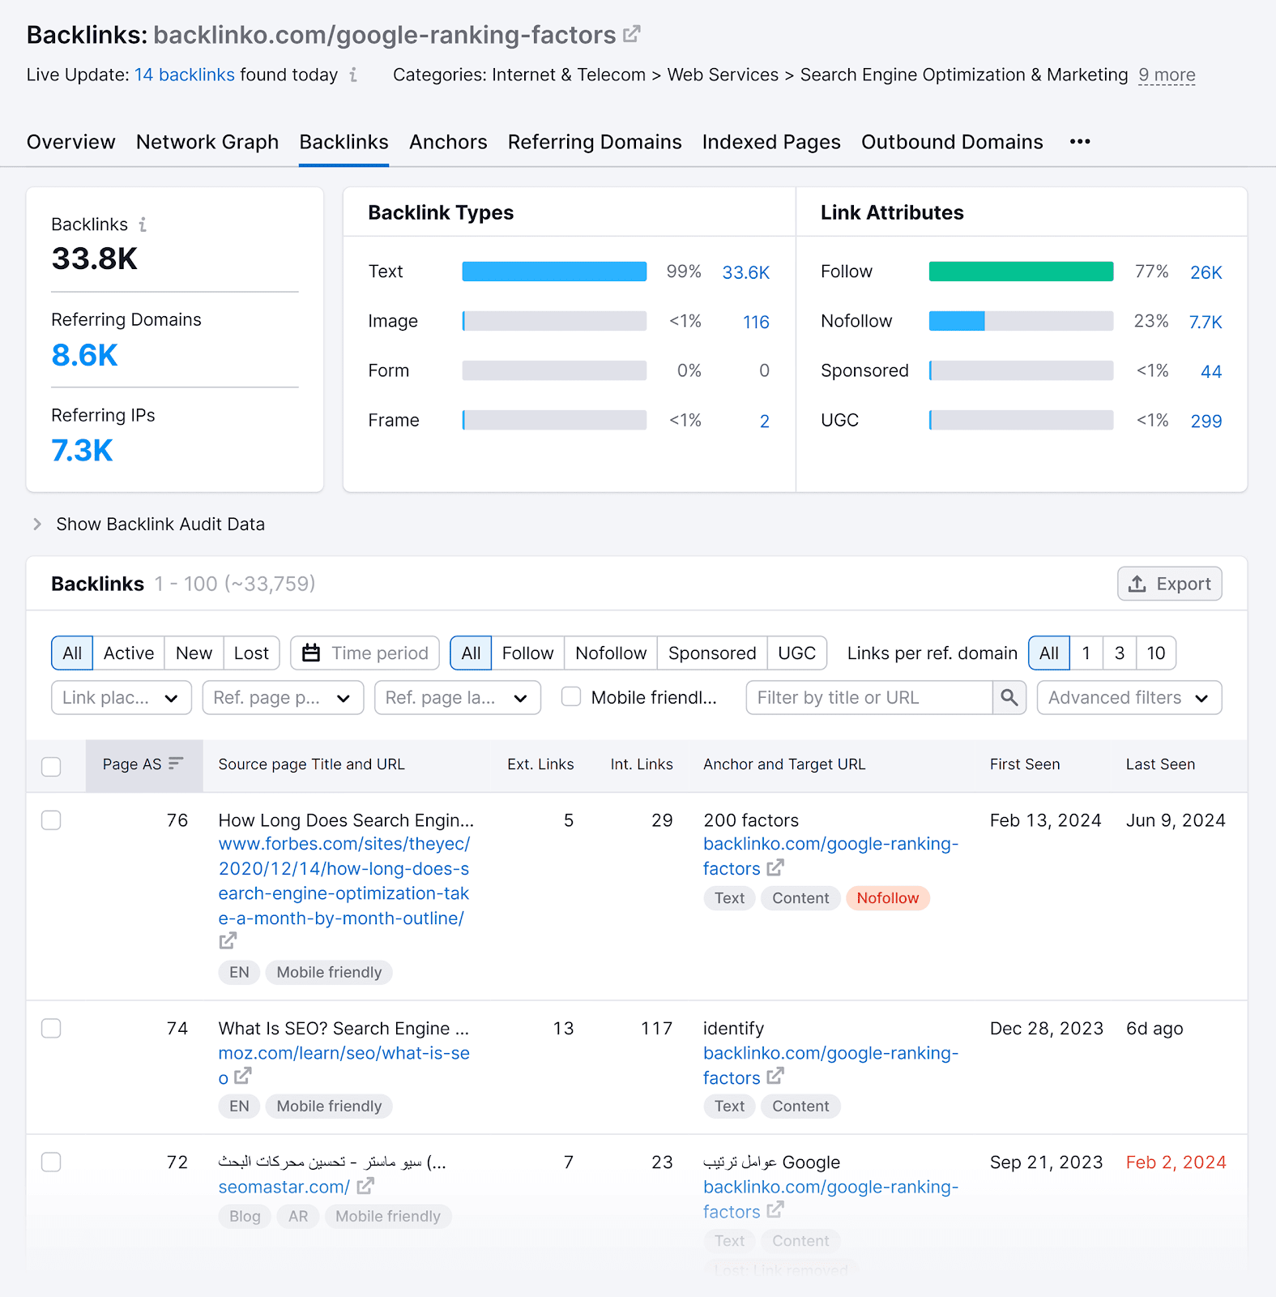Click the Nofollow tag on forbes row
Image resolution: width=1276 pixels, height=1297 pixels.
pos(888,898)
